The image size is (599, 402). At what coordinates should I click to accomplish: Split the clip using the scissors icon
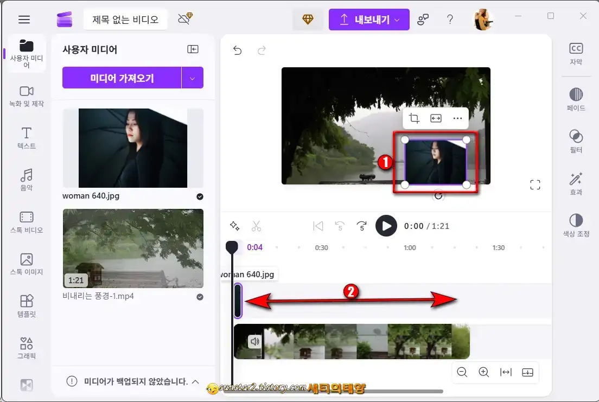256,226
